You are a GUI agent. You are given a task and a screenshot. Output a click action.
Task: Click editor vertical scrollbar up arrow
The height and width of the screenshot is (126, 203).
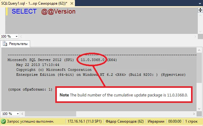[200, 15]
